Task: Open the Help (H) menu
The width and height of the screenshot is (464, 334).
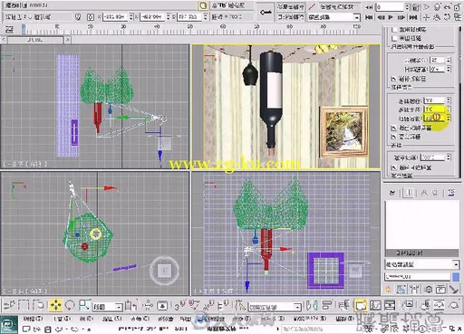Action: [x=344, y=319]
